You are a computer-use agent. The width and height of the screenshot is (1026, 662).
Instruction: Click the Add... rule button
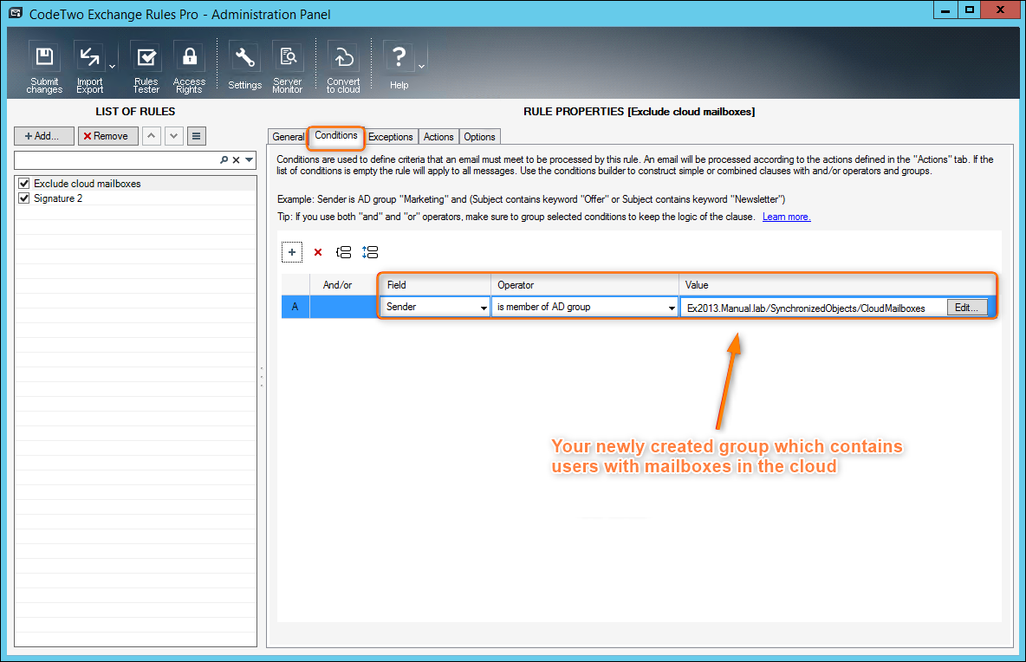[44, 136]
